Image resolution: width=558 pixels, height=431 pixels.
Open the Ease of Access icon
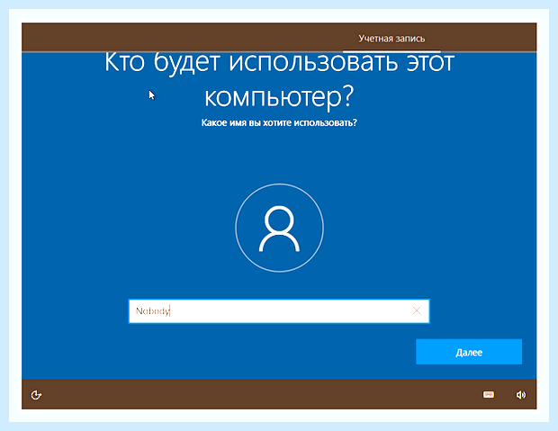pyautogui.click(x=36, y=395)
